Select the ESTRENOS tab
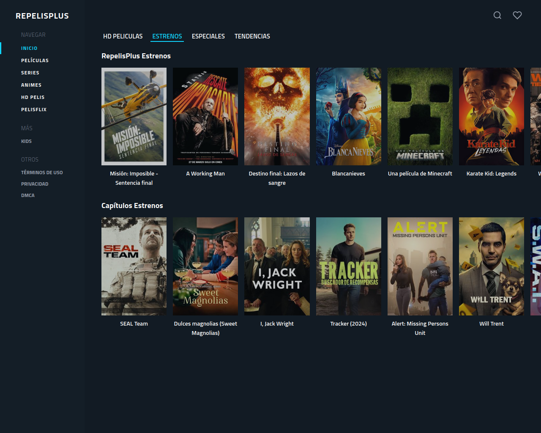The height and width of the screenshot is (433, 541). tap(167, 36)
